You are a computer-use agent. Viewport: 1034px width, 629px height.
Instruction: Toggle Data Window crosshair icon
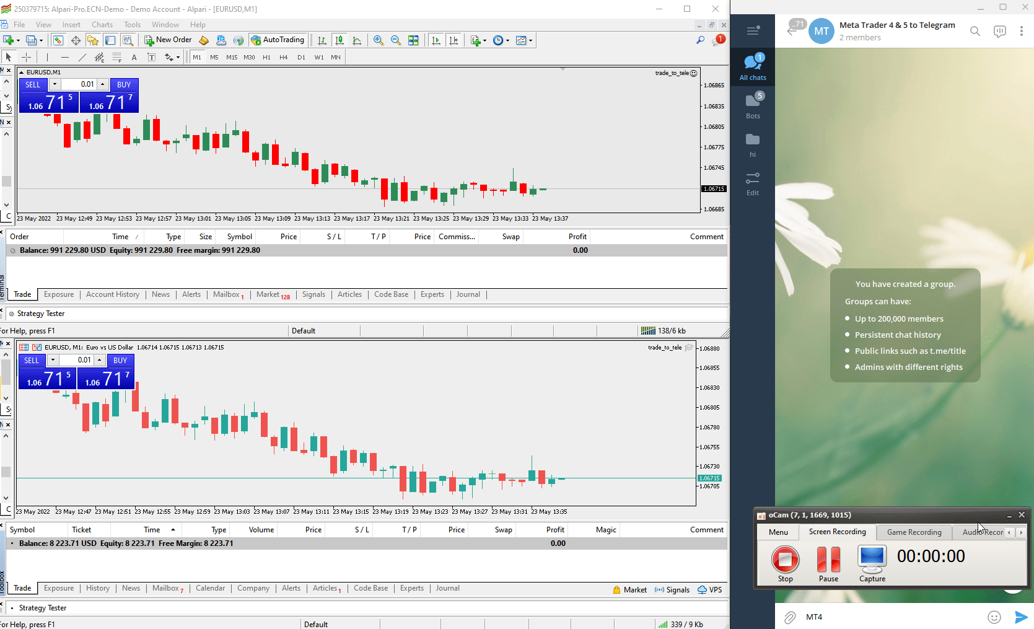[76, 40]
